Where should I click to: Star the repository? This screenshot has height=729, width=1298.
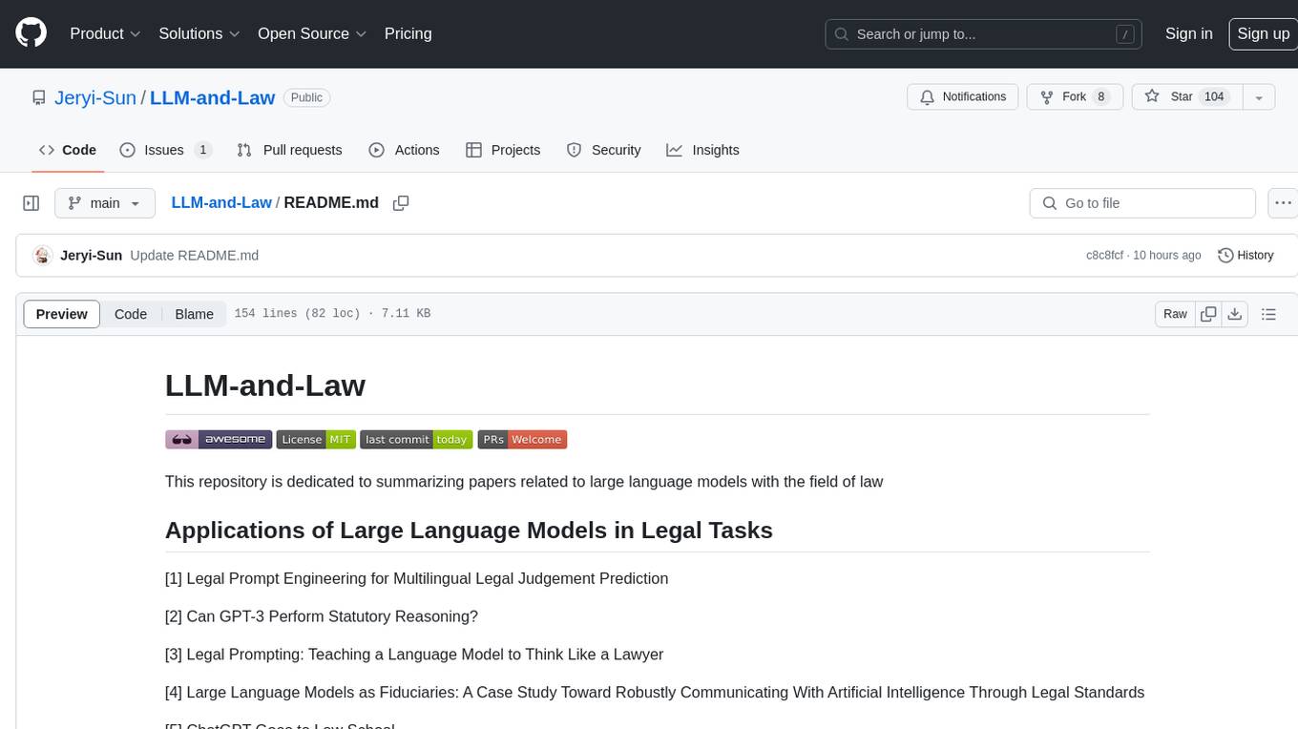[x=1185, y=97]
